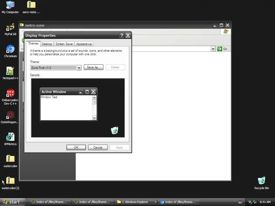Open the Theme combo box dropdown arrow

tap(79, 68)
